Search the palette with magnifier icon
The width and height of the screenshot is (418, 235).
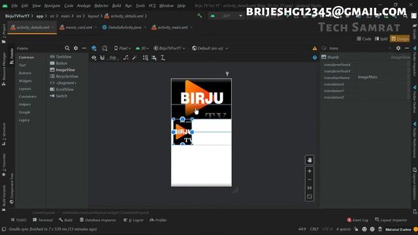click(x=67, y=48)
